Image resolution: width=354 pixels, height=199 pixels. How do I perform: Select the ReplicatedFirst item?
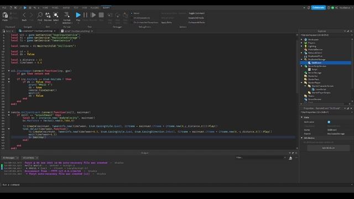point(315,56)
